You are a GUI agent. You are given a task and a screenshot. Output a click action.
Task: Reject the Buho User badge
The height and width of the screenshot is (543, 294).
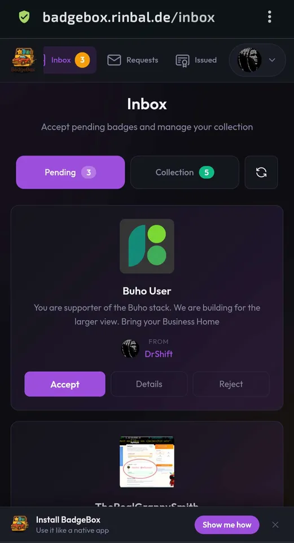[x=231, y=384]
